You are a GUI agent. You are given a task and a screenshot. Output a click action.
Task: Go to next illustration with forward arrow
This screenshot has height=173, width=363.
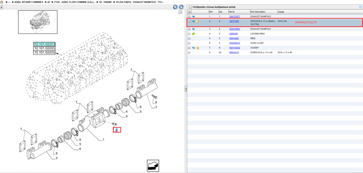tap(181, 7)
